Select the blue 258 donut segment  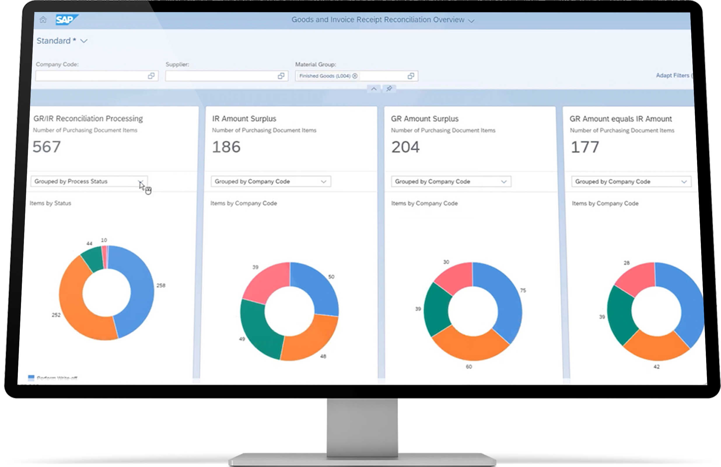click(x=142, y=291)
